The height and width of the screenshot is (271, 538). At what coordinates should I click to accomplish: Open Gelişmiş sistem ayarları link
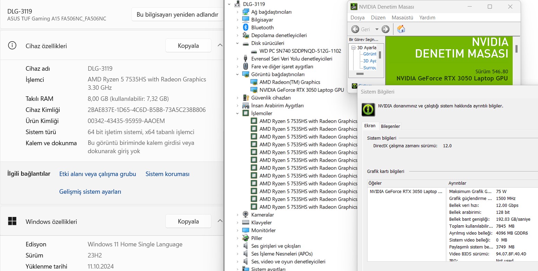pos(90,192)
